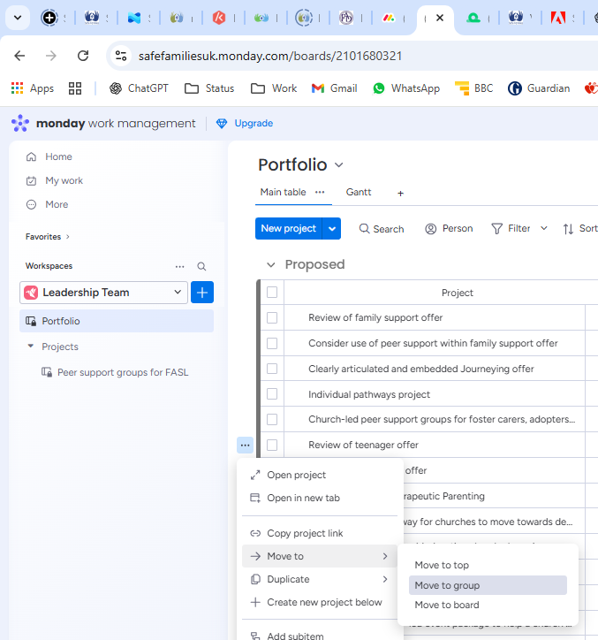Screen dimensions: 598x640
Task: Tick checkbox for Individual pathways project
Action: (272, 394)
